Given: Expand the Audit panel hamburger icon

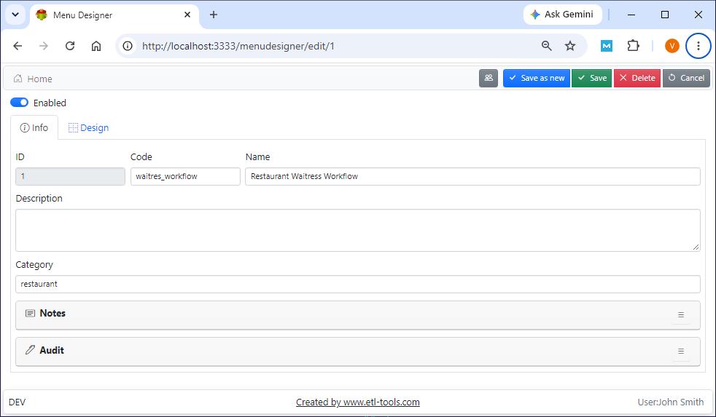Looking at the screenshot, I should [681, 352].
